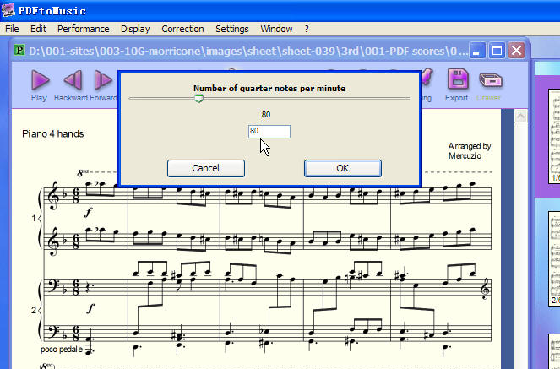560x369 pixels.
Task: Click the tempo input field showing 80
Action: (269, 132)
